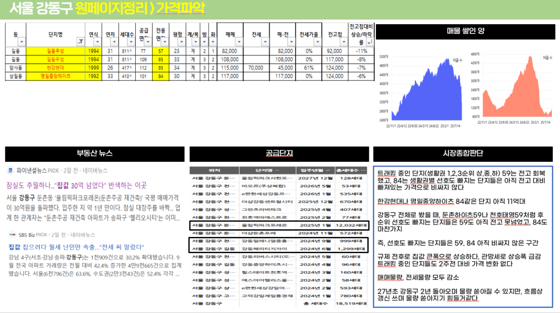The image size is (560, 313).
Task: Select the 45,000 매-전 gap cell
Action: coord(282,68)
